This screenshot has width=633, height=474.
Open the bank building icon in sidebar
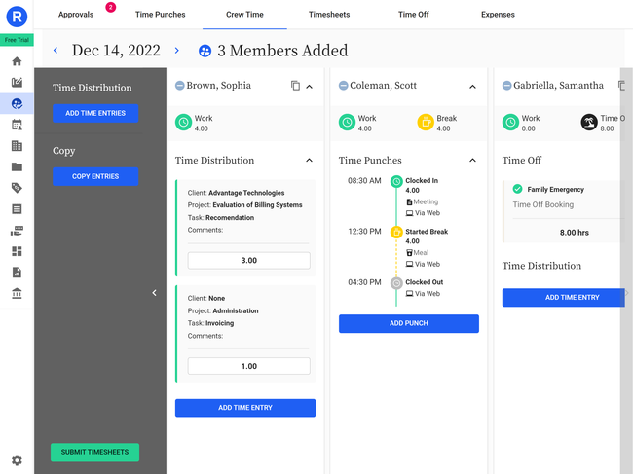click(x=17, y=293)
